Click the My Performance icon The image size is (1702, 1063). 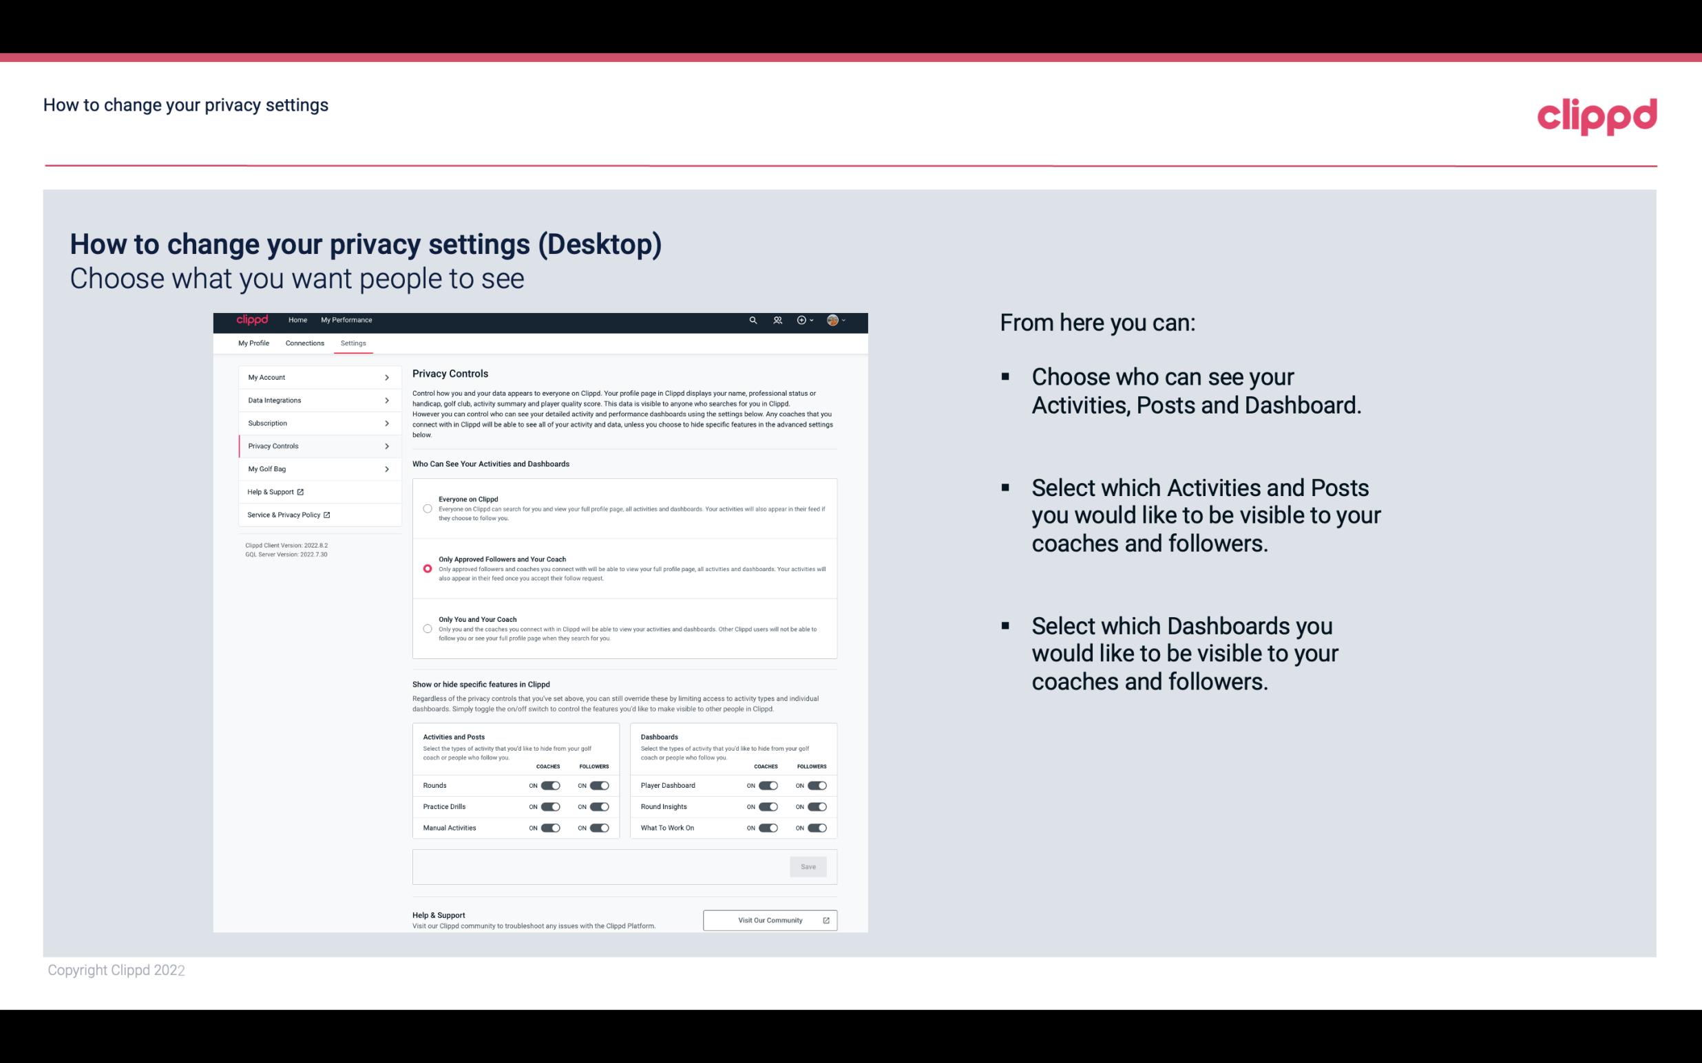point(347,320)
